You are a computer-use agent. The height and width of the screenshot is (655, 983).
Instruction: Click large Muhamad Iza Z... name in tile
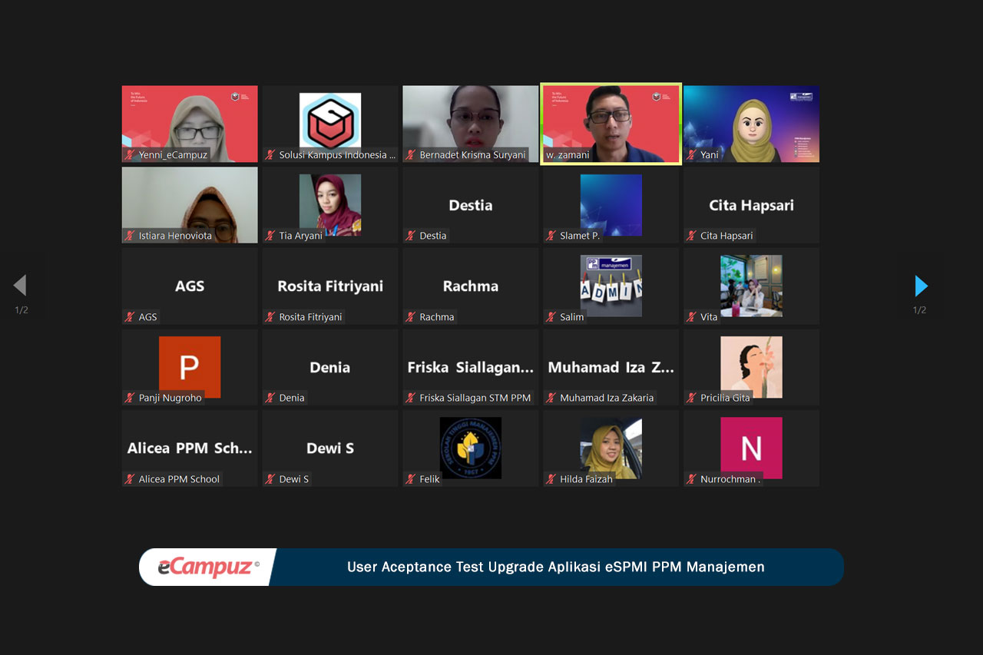coord(611,367)
